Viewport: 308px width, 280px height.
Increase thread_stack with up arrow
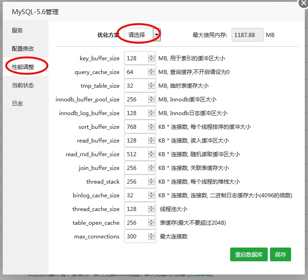[x=151, y=180]
